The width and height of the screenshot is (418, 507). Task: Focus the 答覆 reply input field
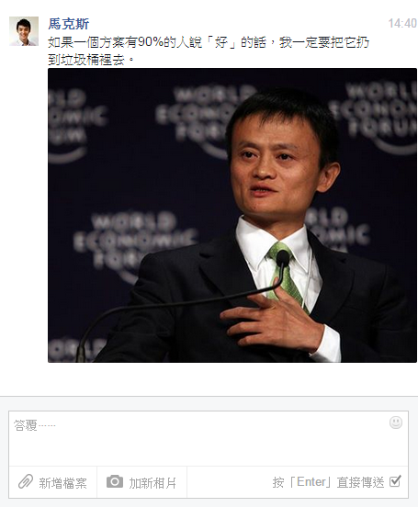point(209,438)
